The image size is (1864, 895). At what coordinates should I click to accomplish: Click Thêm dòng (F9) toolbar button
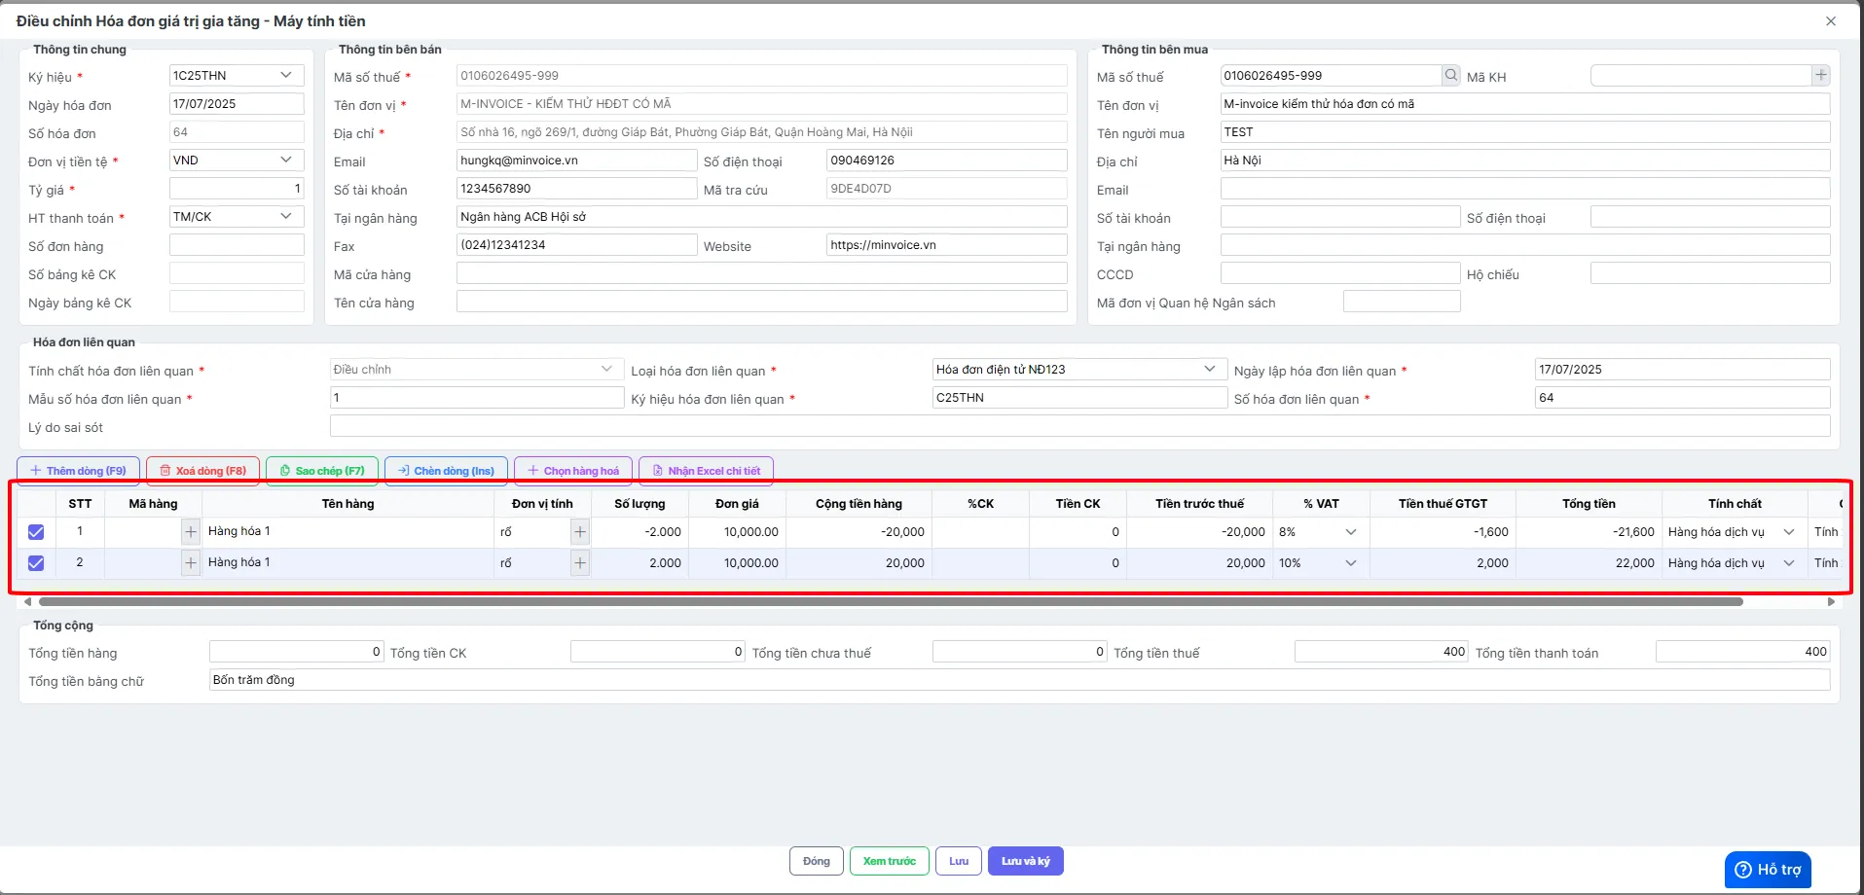pyautogui.click(x=78, y=471)
